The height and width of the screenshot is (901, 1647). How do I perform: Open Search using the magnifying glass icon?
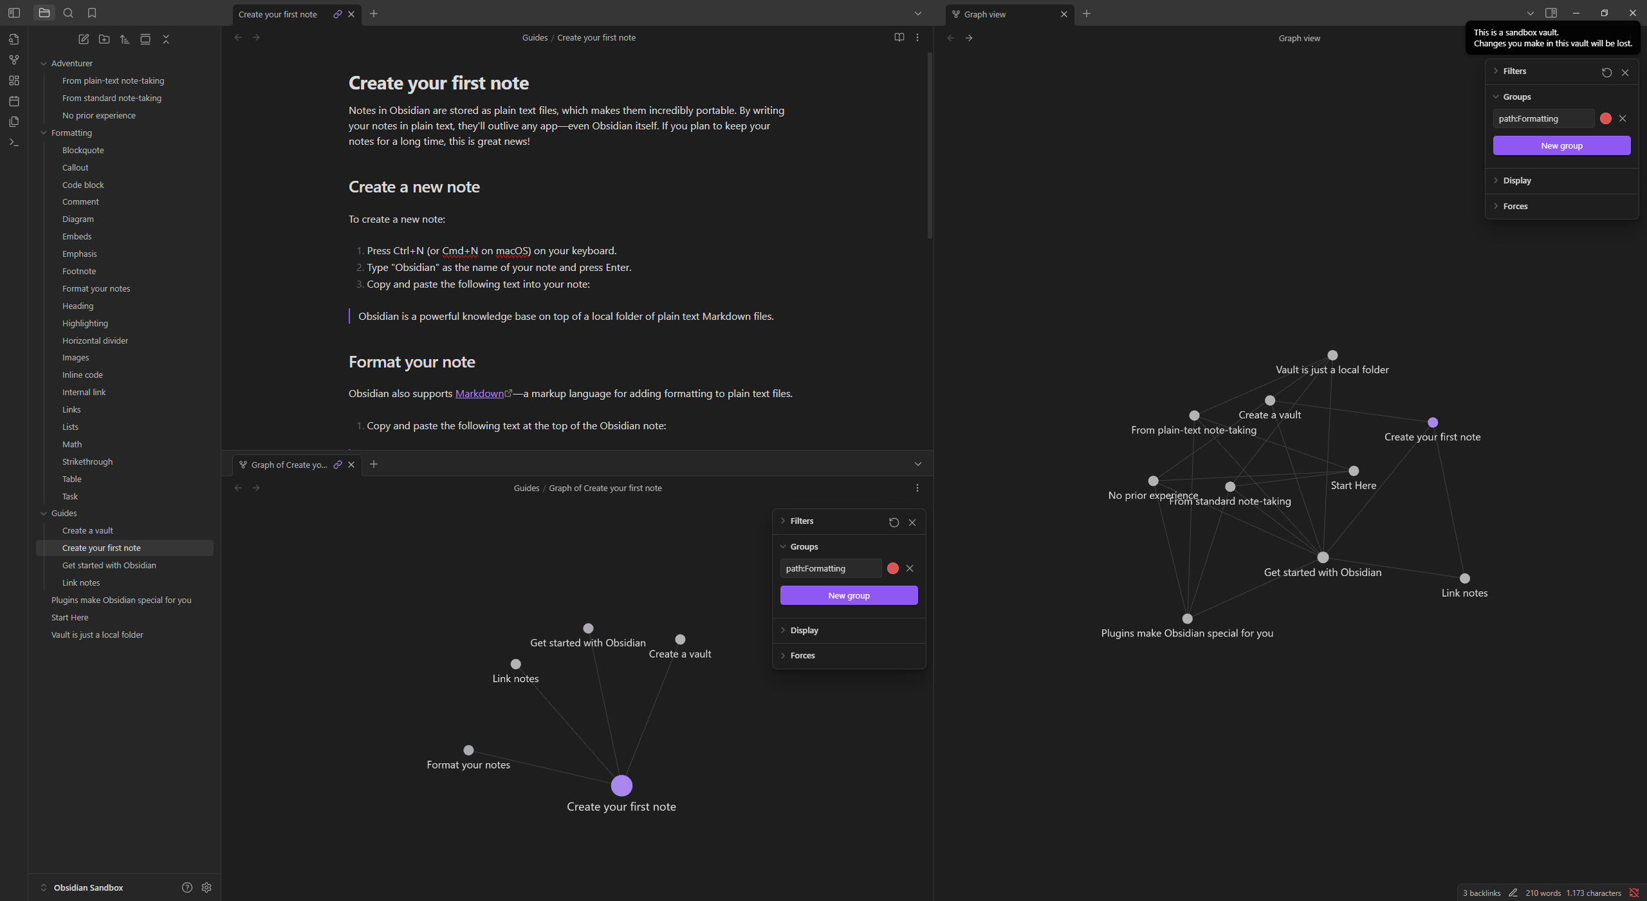pos(68,13)
